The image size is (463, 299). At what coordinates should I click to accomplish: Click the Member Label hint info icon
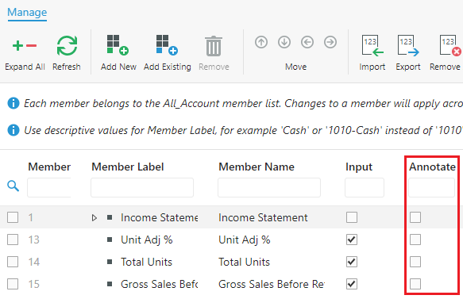pos(14,130)
